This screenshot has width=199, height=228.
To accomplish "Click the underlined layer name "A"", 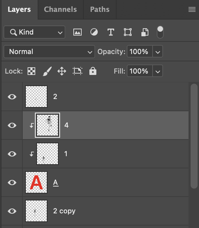I will pyautogui.click(x=56, y=183).
